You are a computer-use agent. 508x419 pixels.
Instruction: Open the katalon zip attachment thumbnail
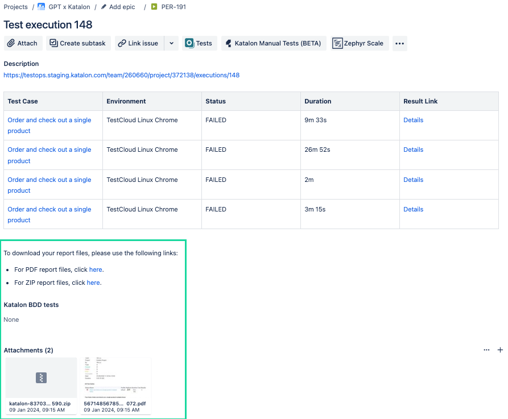pyautogui.click(x=41, y=378)
